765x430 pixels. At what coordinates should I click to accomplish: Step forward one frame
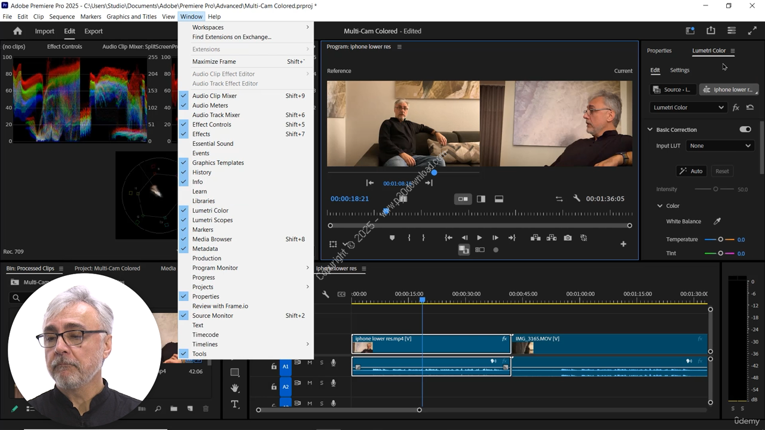point(495,238)
